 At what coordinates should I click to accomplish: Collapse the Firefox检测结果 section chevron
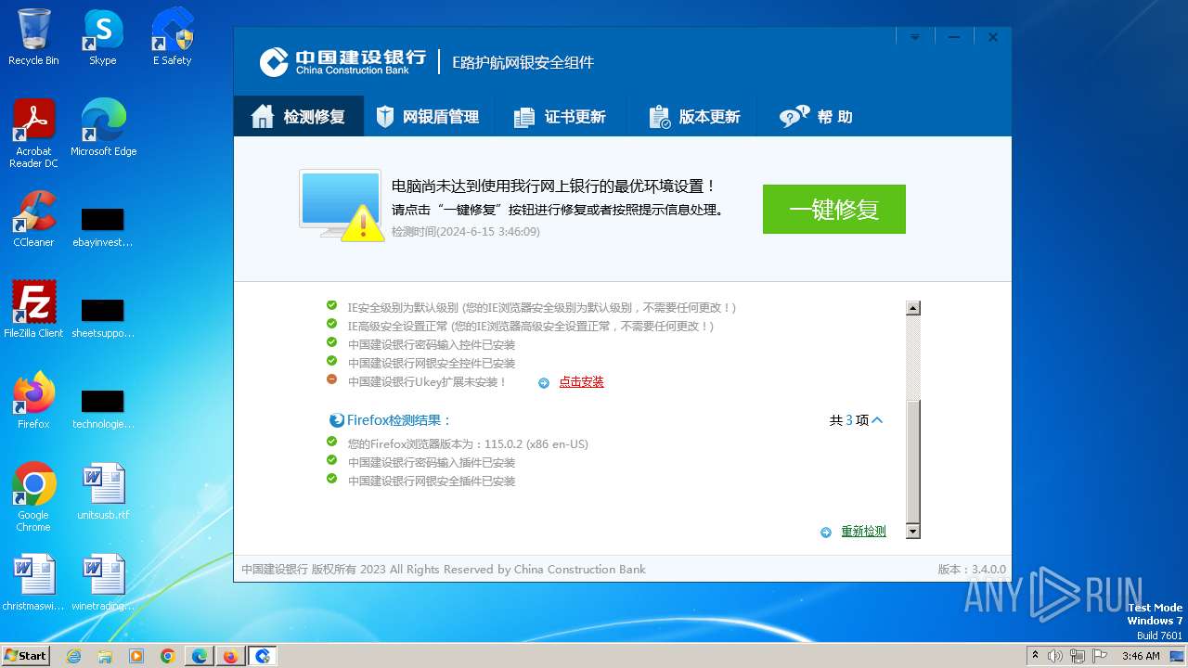point(878,420)
